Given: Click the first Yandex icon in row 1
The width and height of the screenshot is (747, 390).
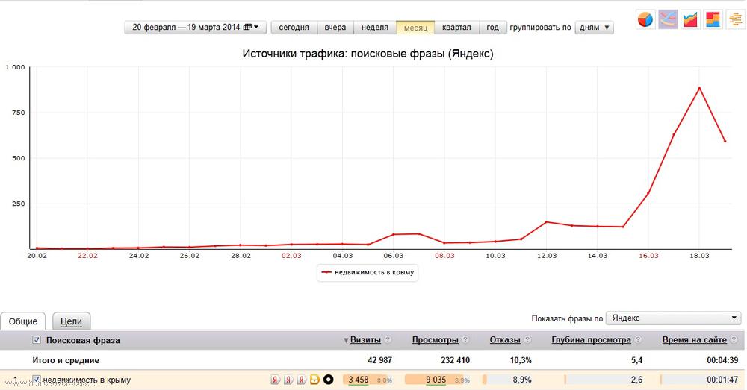Looking at the screenshot, I should [276, 380].
